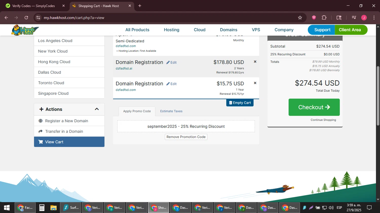380x213 pixels.
Task: Proceed with the green Checkout button
Action: pyautogui.click(x=314, y=107)
